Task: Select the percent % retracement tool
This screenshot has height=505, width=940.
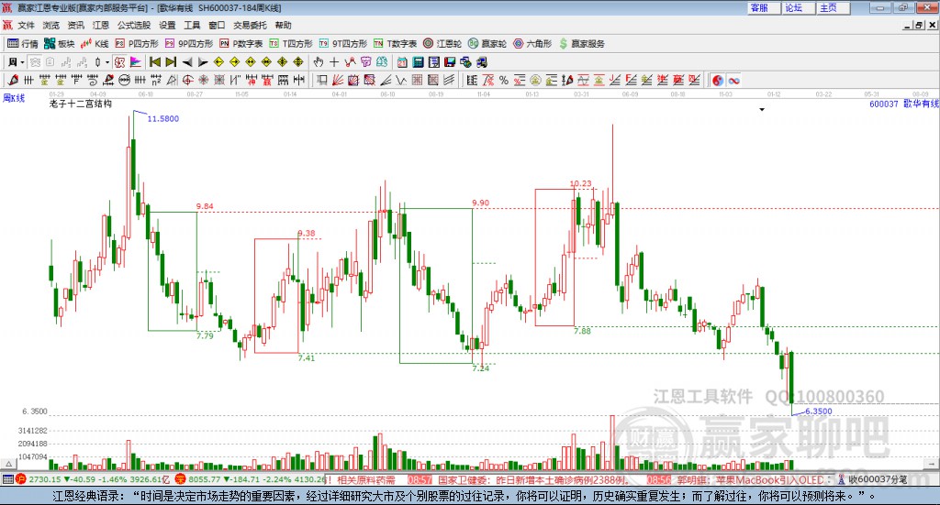Action: [504, 80]
